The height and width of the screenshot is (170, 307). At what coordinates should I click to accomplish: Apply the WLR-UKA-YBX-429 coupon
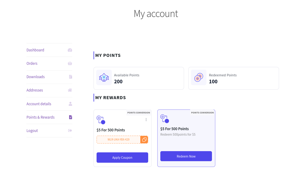tap(122, 158)
